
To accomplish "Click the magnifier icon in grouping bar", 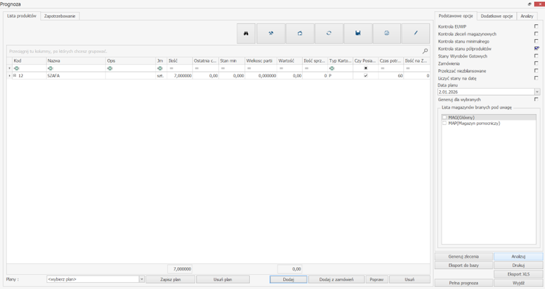I will tap(425, 51).
